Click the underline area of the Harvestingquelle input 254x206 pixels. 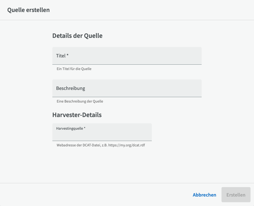click(x=102, y=140)
